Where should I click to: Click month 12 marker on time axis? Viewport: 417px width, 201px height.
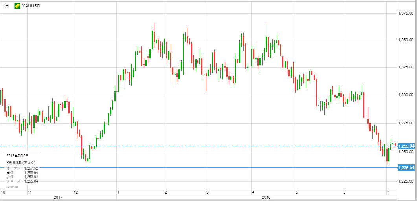pos(75,192)
